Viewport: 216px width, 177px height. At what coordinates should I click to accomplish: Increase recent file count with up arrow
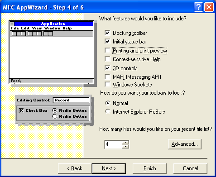[125, 143]
